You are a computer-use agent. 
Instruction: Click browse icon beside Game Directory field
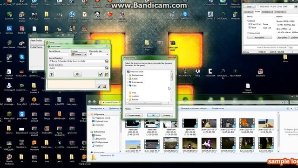(x=107, y=61)
